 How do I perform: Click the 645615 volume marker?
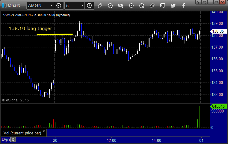coord(218,106)
